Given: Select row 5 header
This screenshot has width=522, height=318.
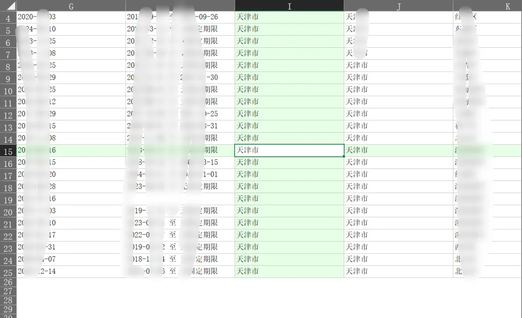Looking at the screenshot, I should click(x=8, y=29).
